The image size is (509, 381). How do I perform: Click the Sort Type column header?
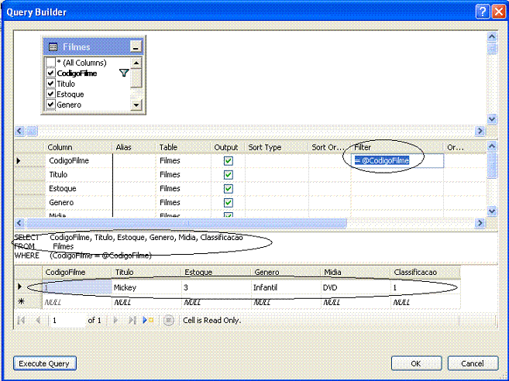[276, 147]
